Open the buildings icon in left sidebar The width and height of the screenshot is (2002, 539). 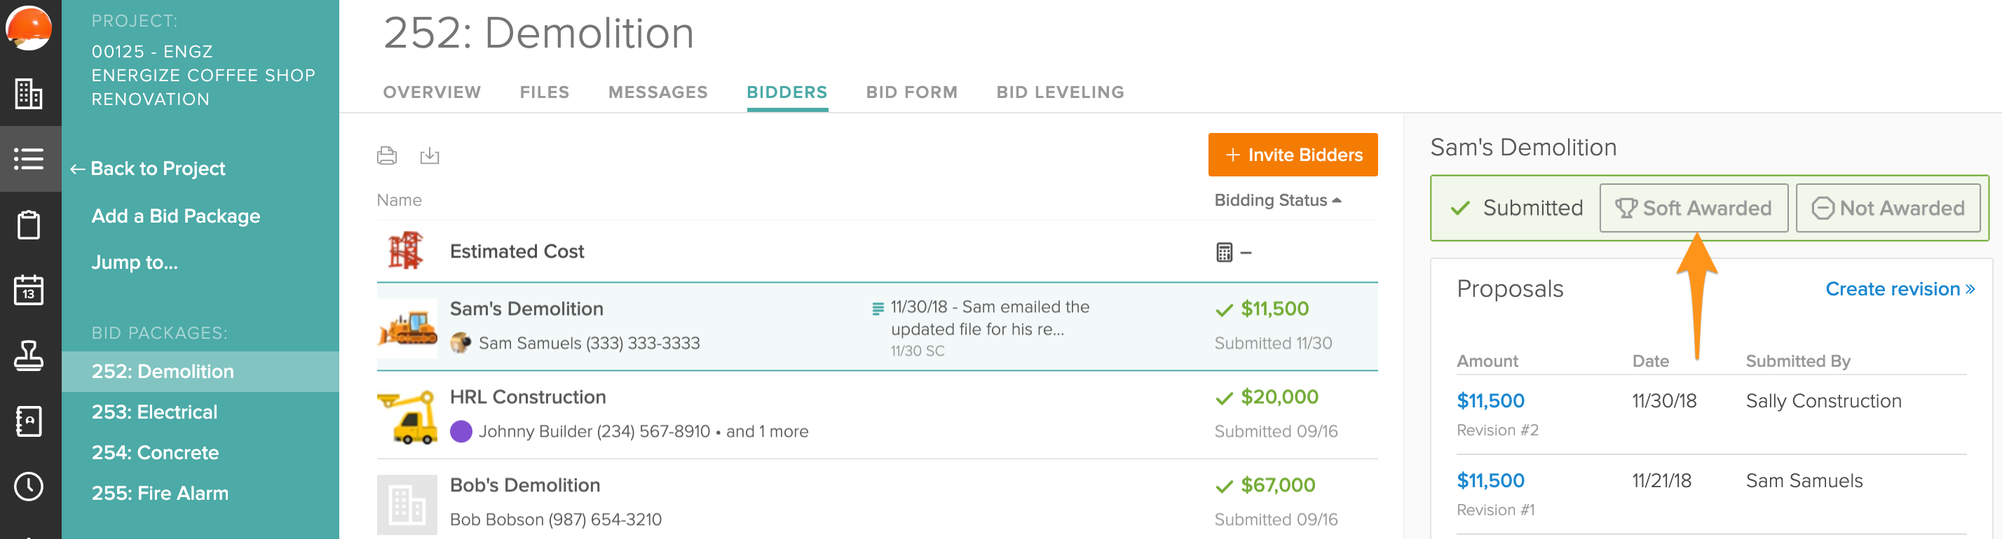[29, 94]
